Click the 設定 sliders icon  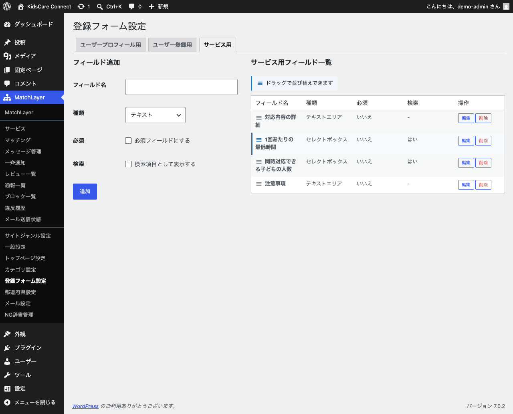click(x=7, y=389)
